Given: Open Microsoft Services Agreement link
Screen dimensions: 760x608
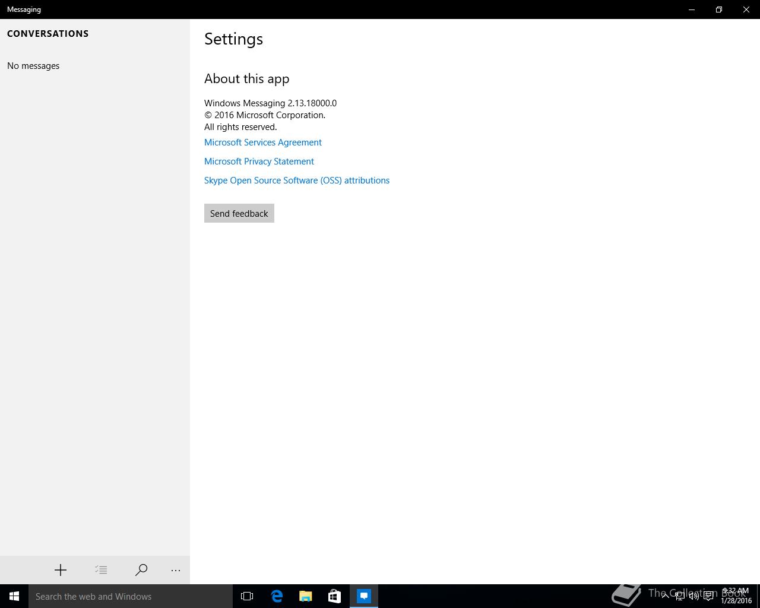Looking at the screenshot, I should click(x=263, y=142).
